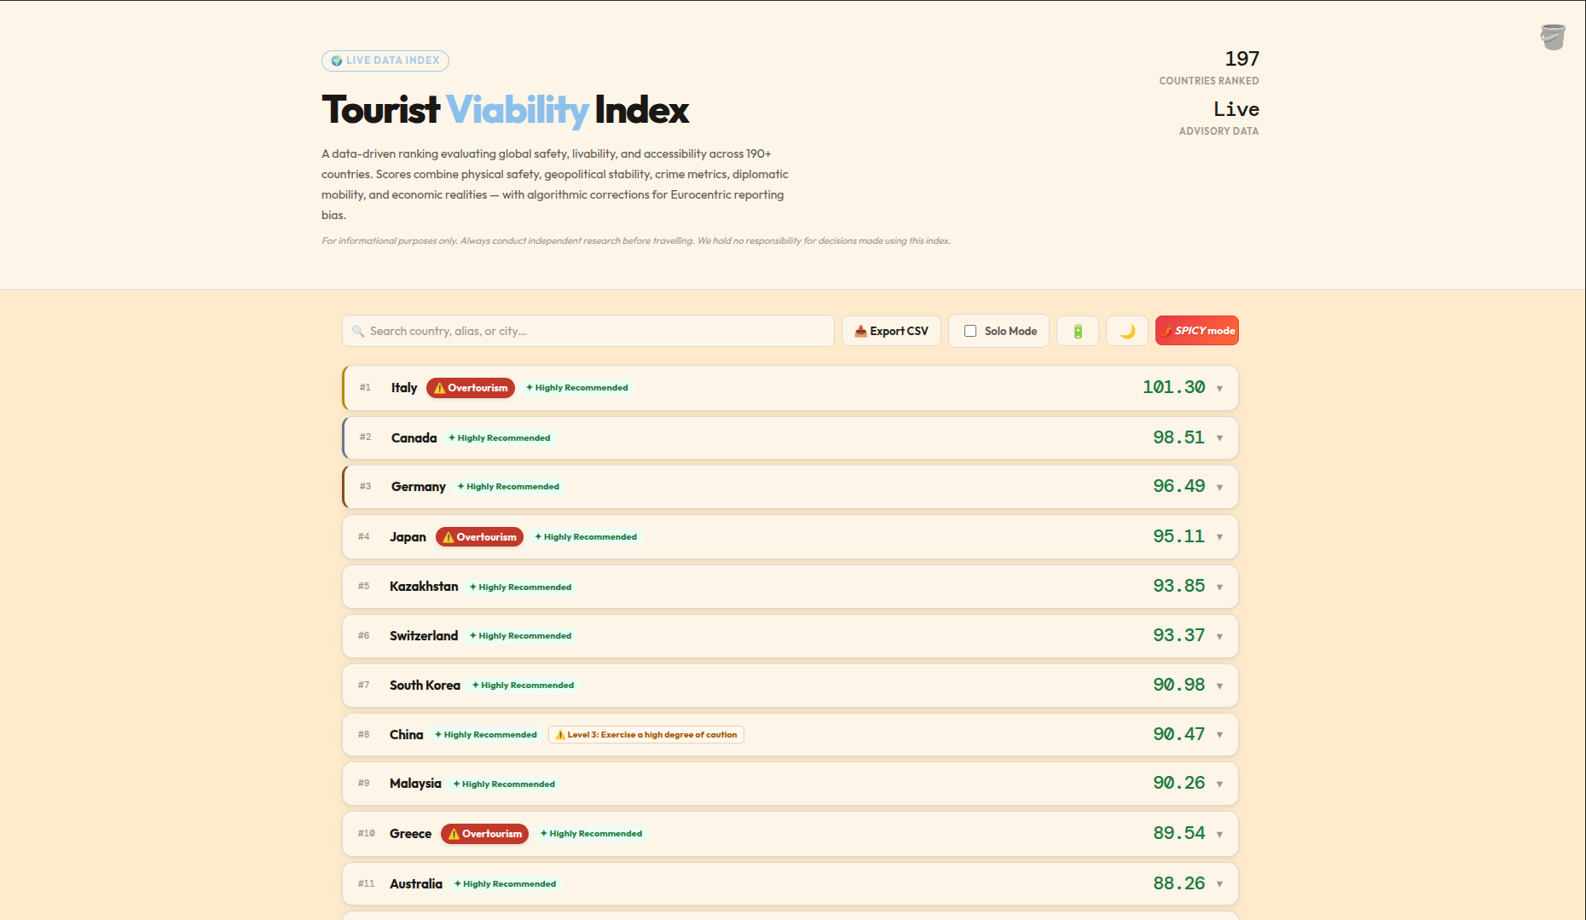Expand the Italy row details
The image size is (1586, 920).
tap(1219, 389)
